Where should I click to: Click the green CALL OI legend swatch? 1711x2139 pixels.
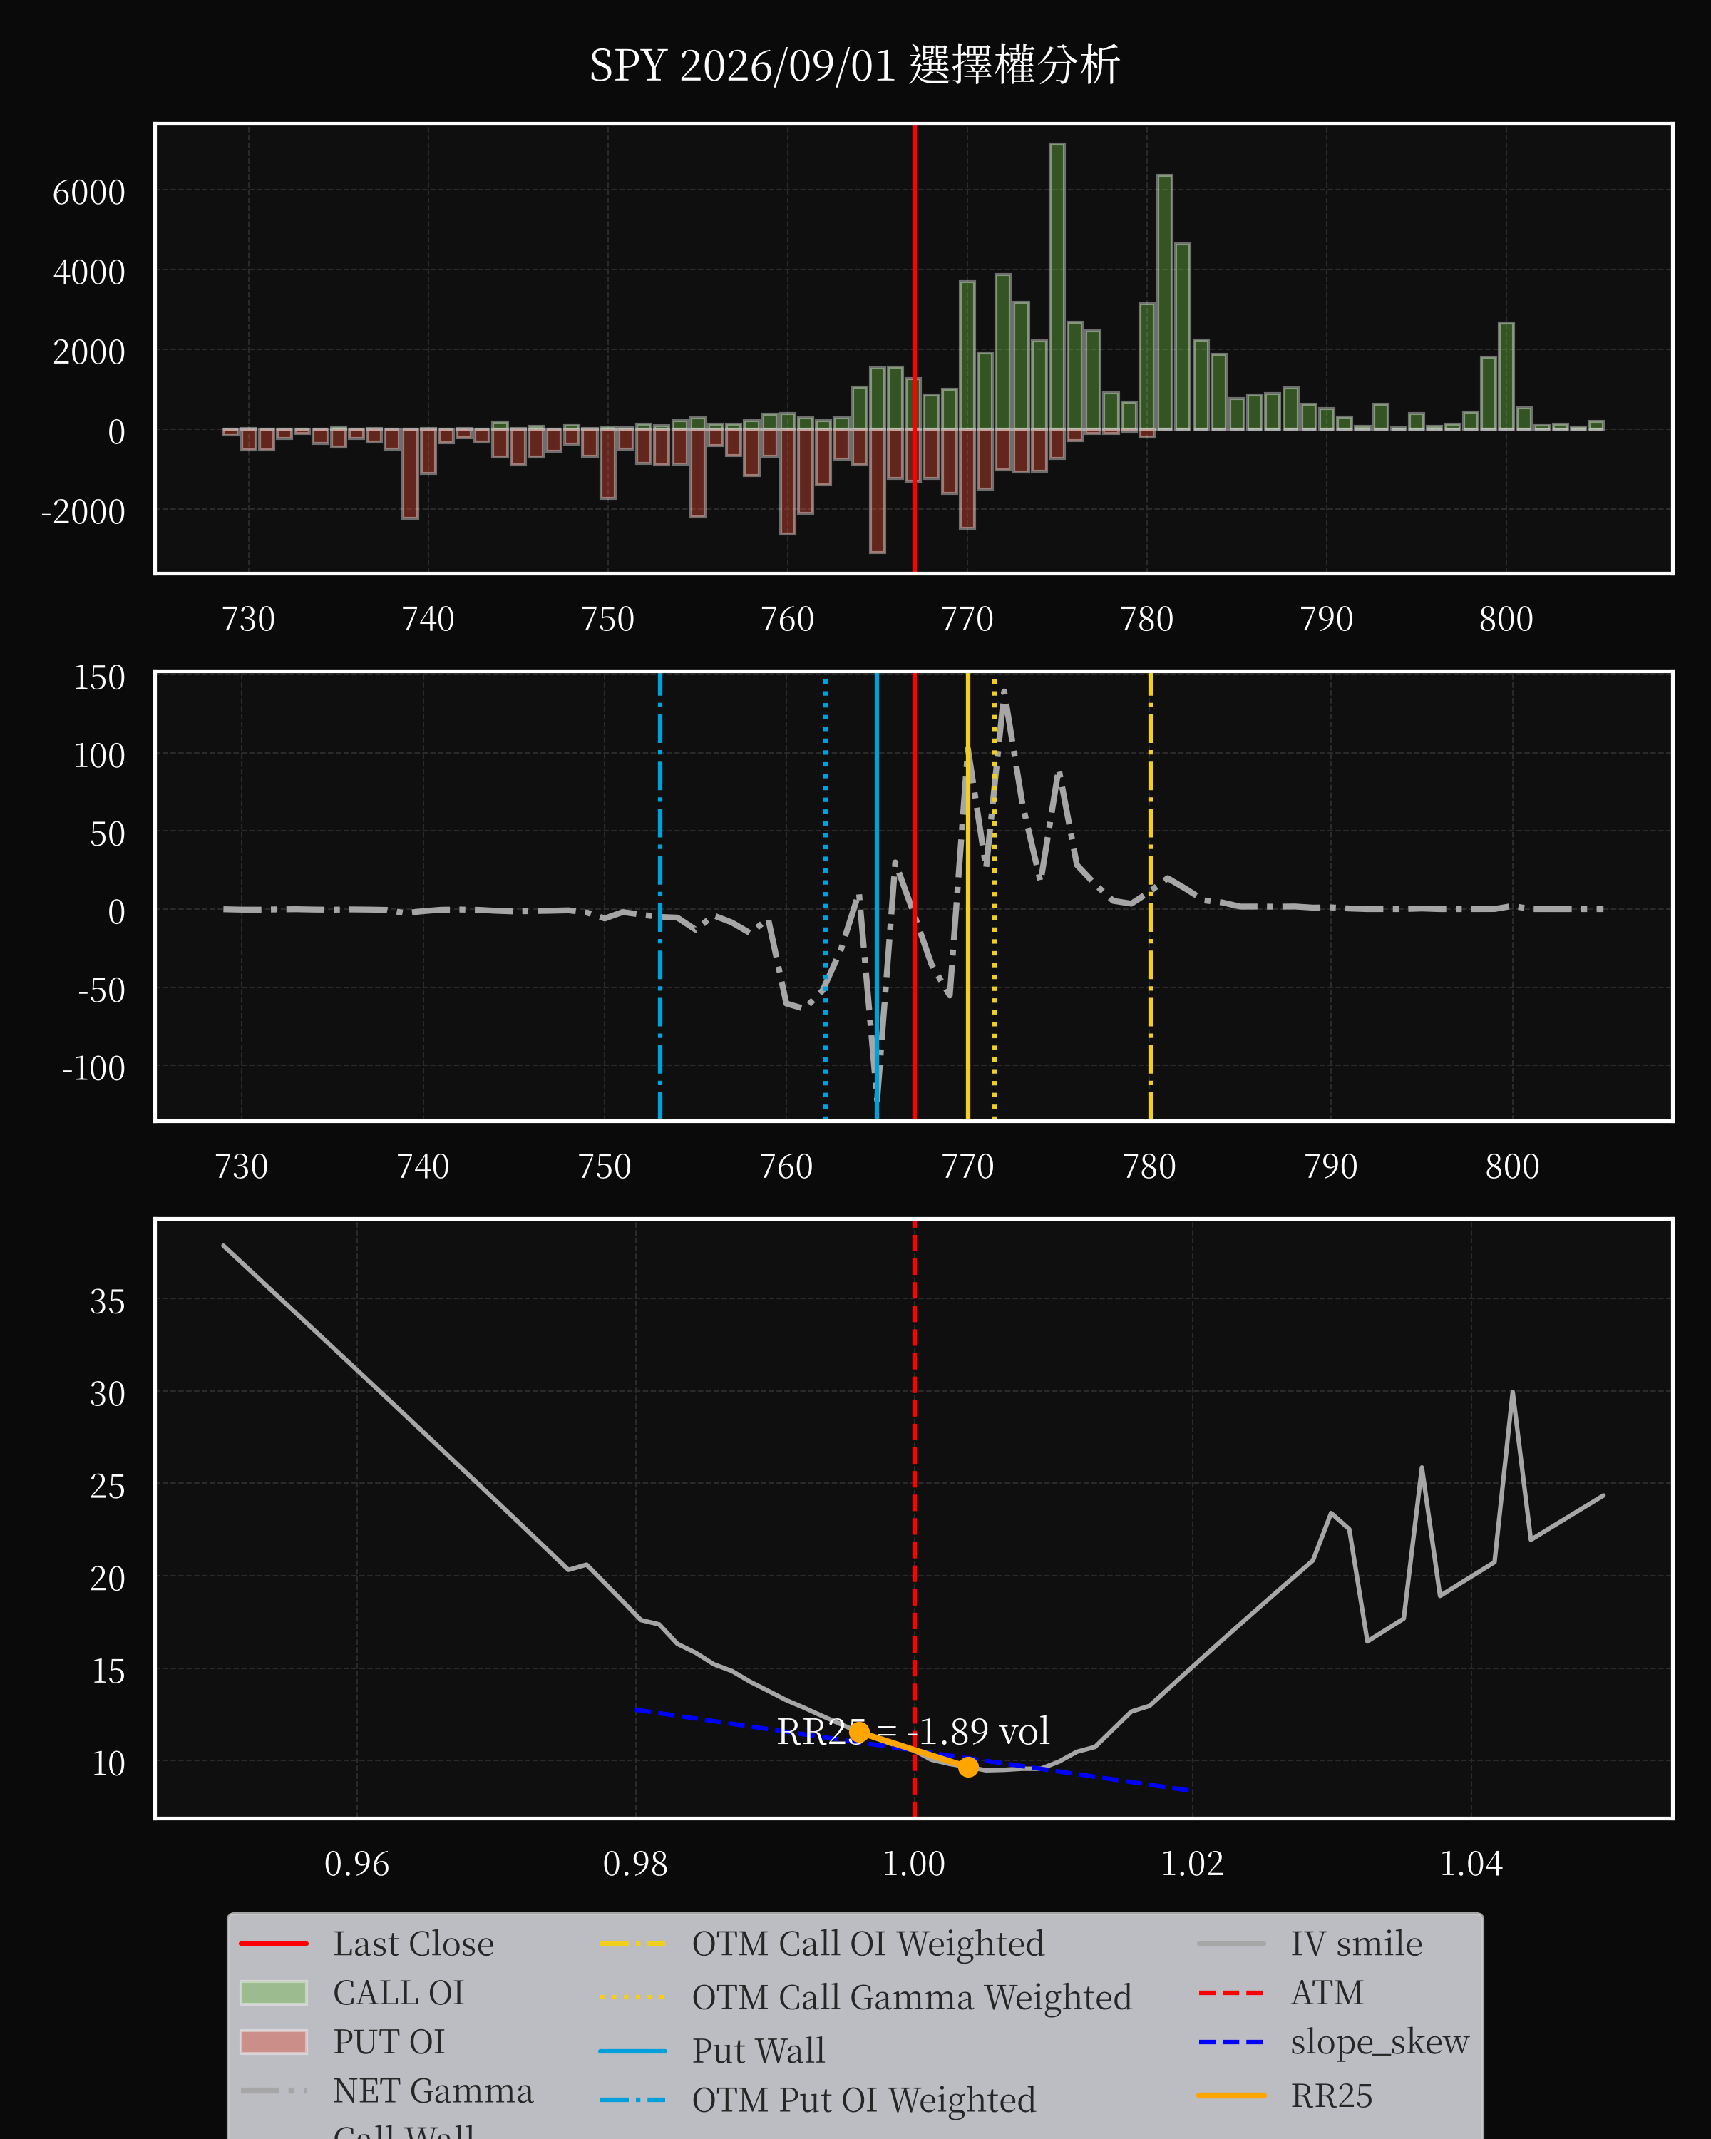point(274,1992)
